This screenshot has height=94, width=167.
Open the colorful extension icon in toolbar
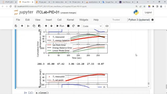(149, 6)
